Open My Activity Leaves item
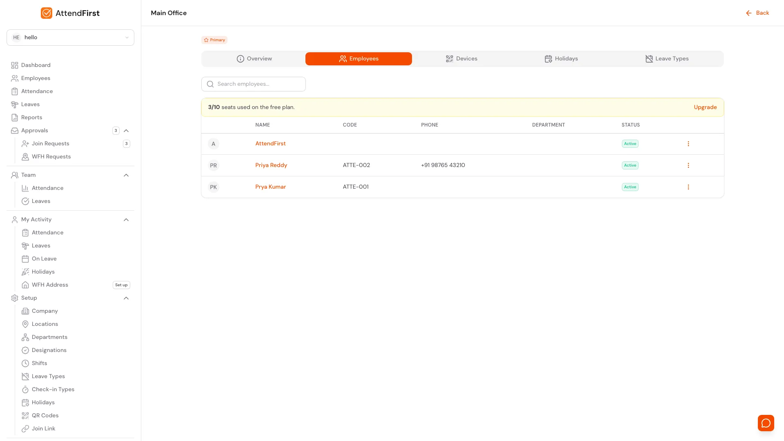Screen dimensions: 784x441 coord(41,246)
